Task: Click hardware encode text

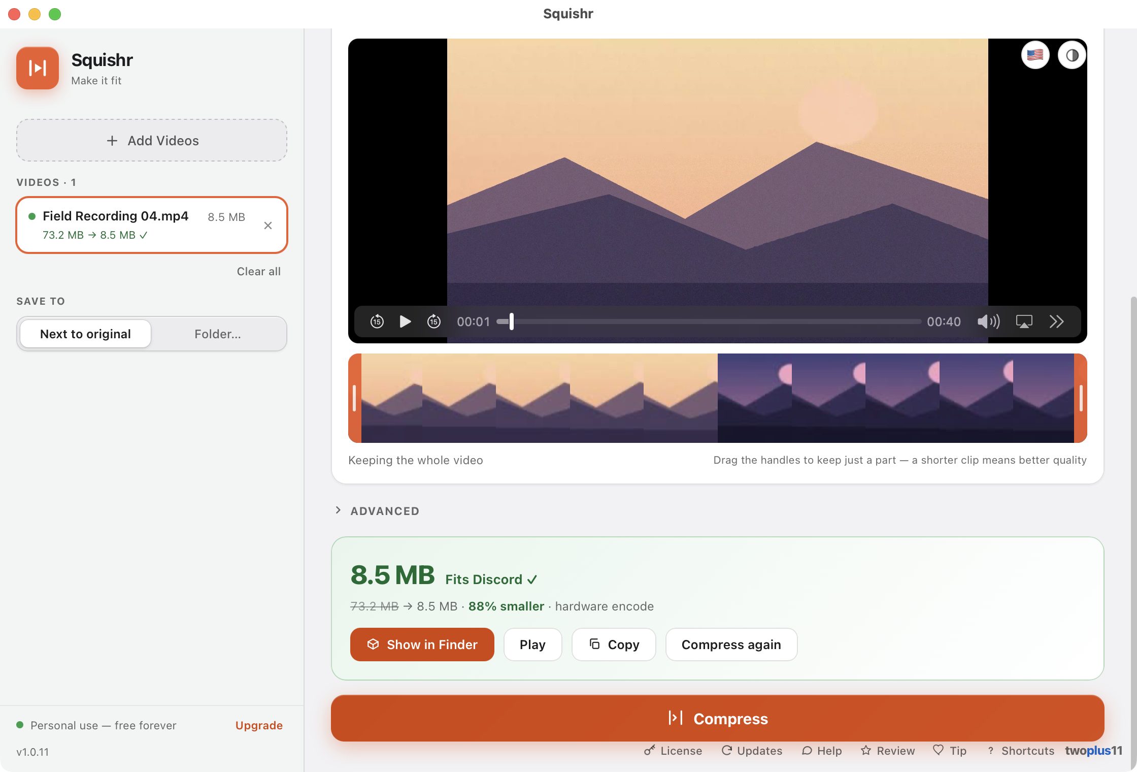Action: click(604, 606)
